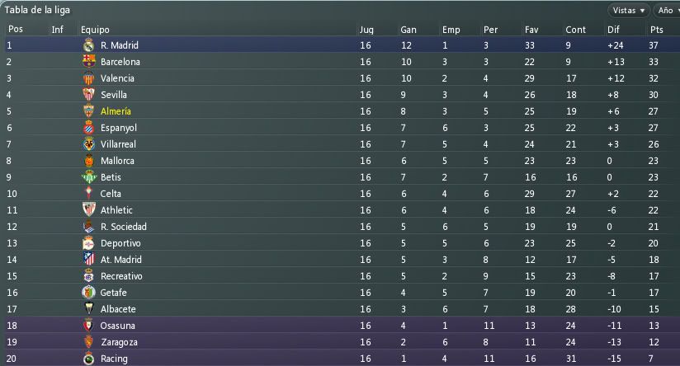Open the Zaragoza team name link
Viewport: 680px width, 366px height.
[120, 342]
